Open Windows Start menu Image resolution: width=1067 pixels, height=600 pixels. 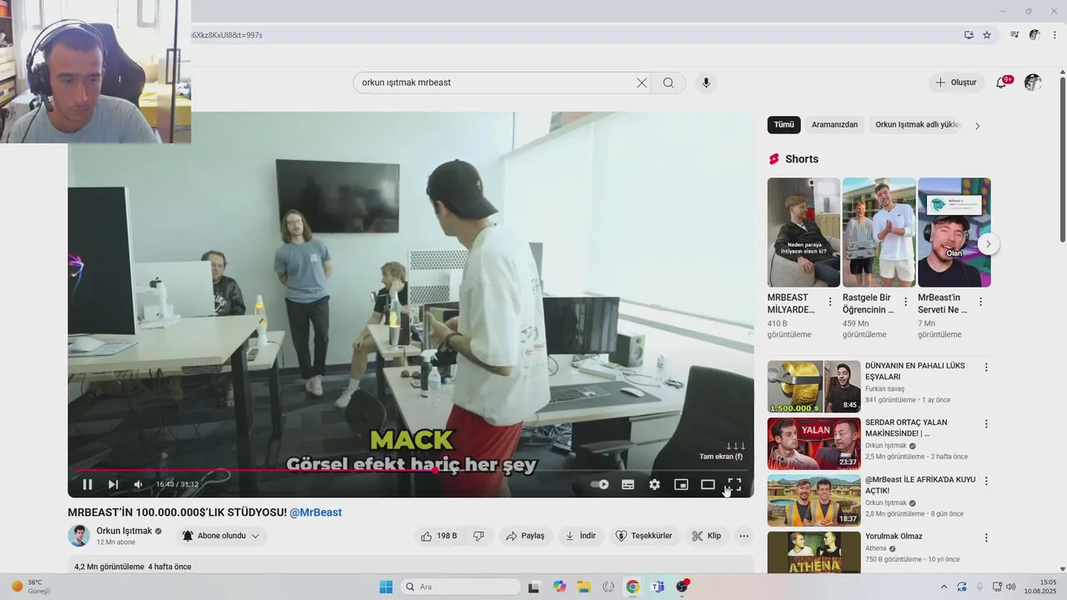tap(386, 587)
